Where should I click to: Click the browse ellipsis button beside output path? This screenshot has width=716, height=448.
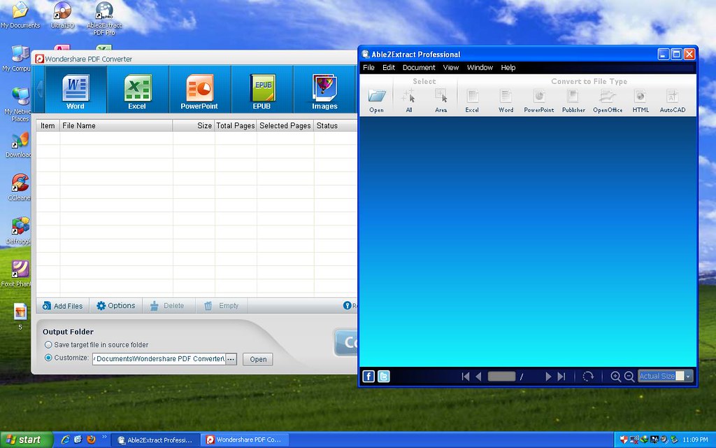(x=231, y=359)
